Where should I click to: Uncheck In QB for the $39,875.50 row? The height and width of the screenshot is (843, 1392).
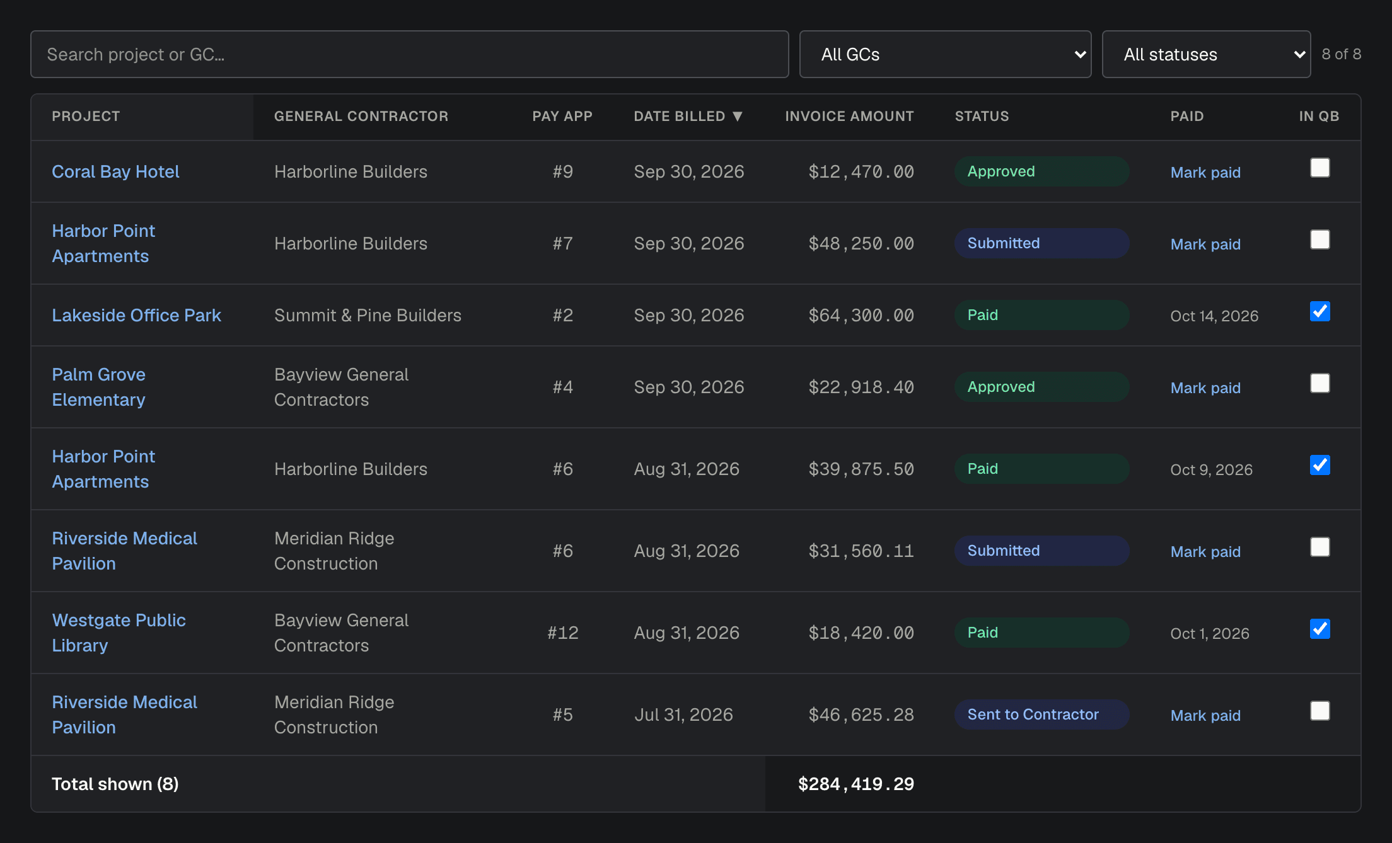click(x=1319, y=465)
